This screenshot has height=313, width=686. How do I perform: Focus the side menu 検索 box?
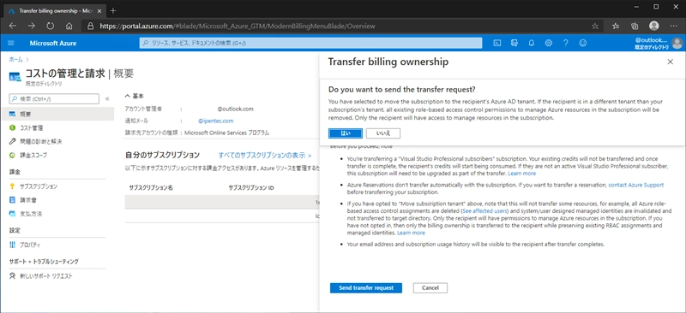tap(54, 99)
